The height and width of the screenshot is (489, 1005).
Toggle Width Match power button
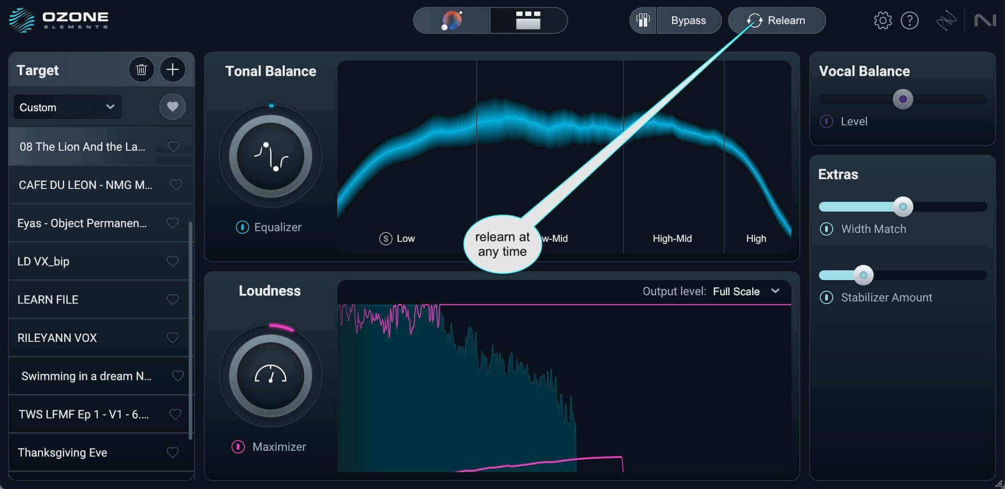(827, 229)
